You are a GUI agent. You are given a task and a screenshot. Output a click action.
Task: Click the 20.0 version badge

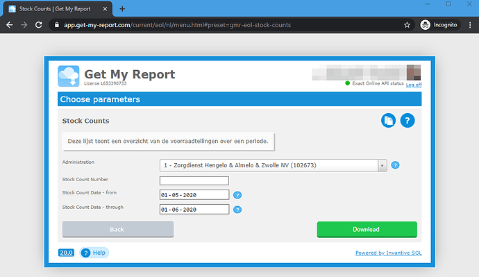pos(66,253)
